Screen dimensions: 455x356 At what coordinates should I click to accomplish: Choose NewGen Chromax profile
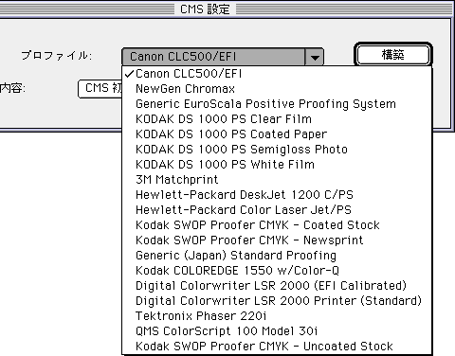click(277, 89)
